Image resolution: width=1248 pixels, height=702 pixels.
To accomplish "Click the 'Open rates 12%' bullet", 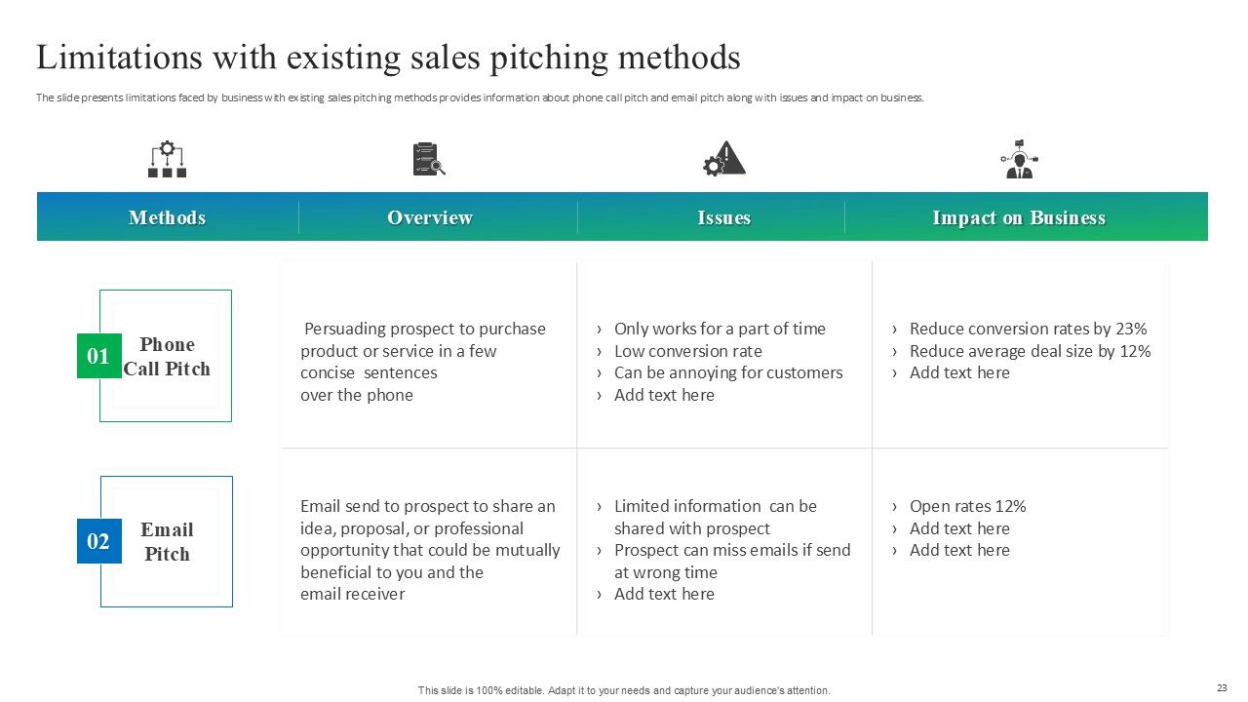I will [x=967, y=506].
